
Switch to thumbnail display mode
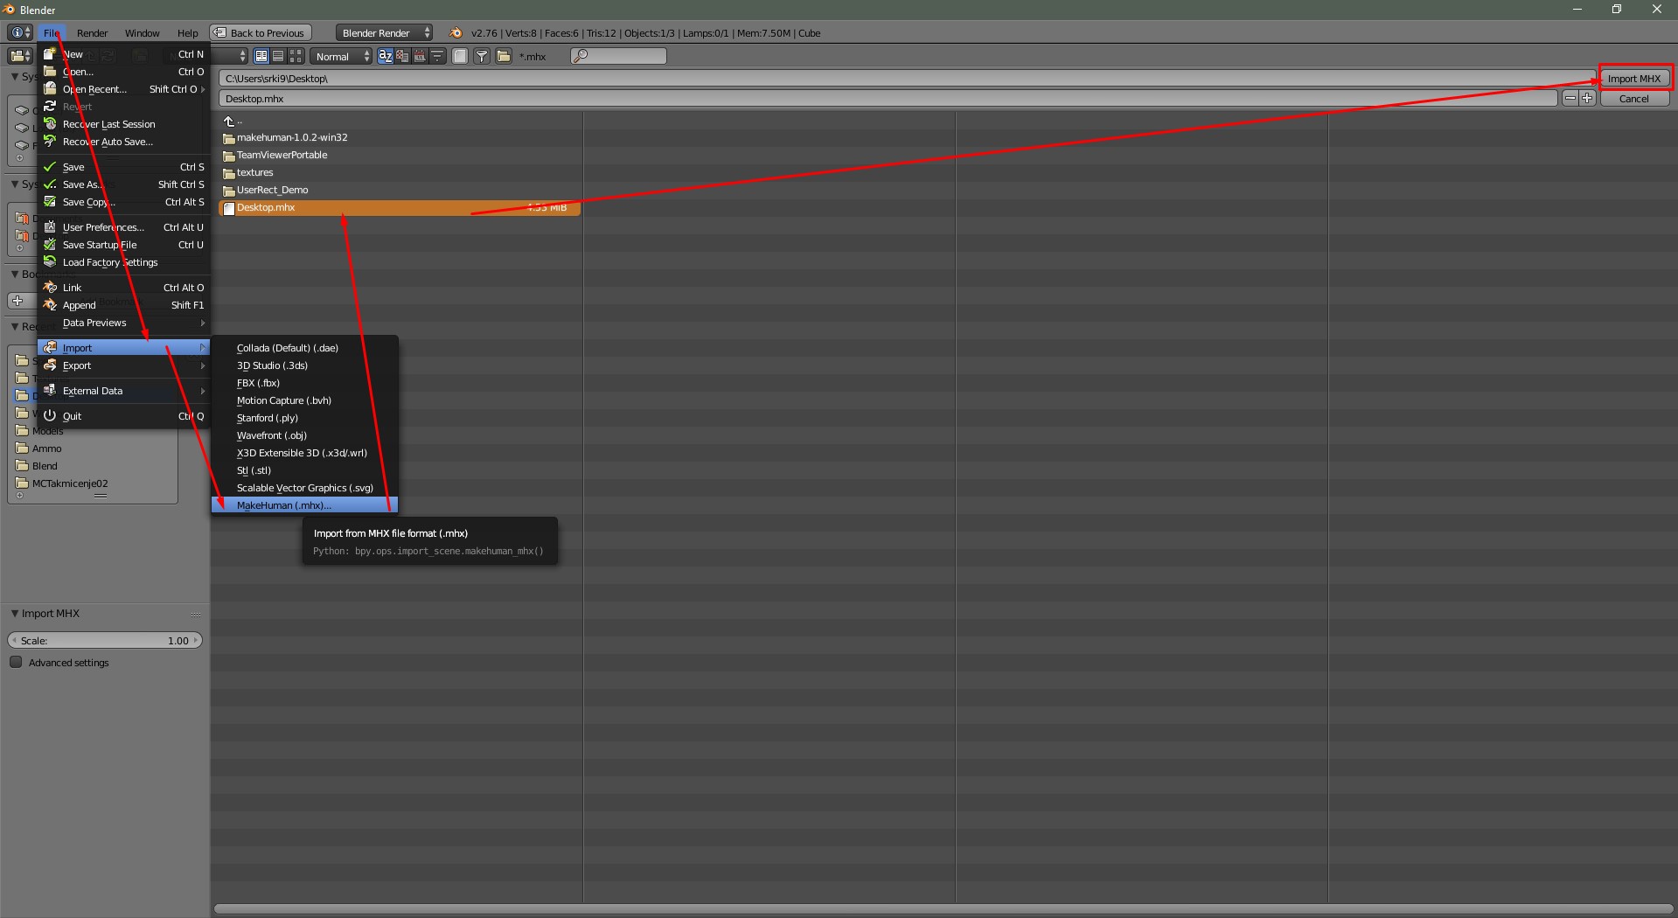pos(296,56)
